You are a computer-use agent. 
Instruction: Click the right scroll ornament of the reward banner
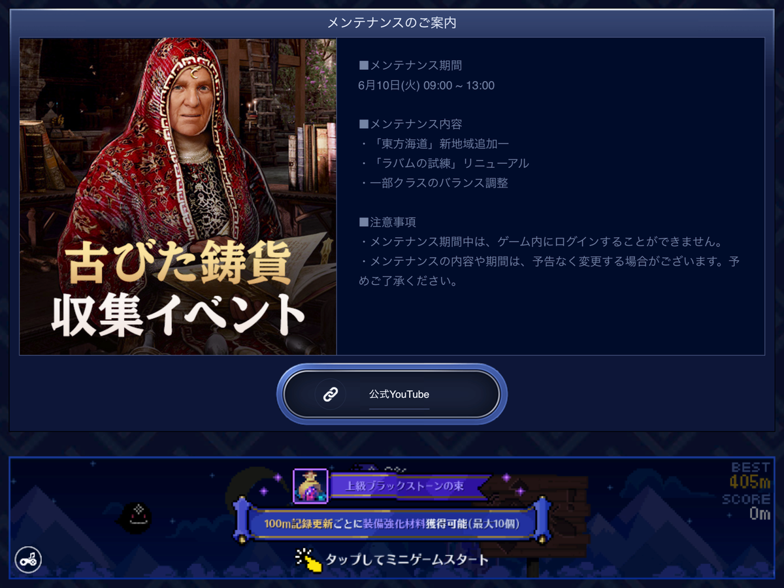(x=542, y=521)
